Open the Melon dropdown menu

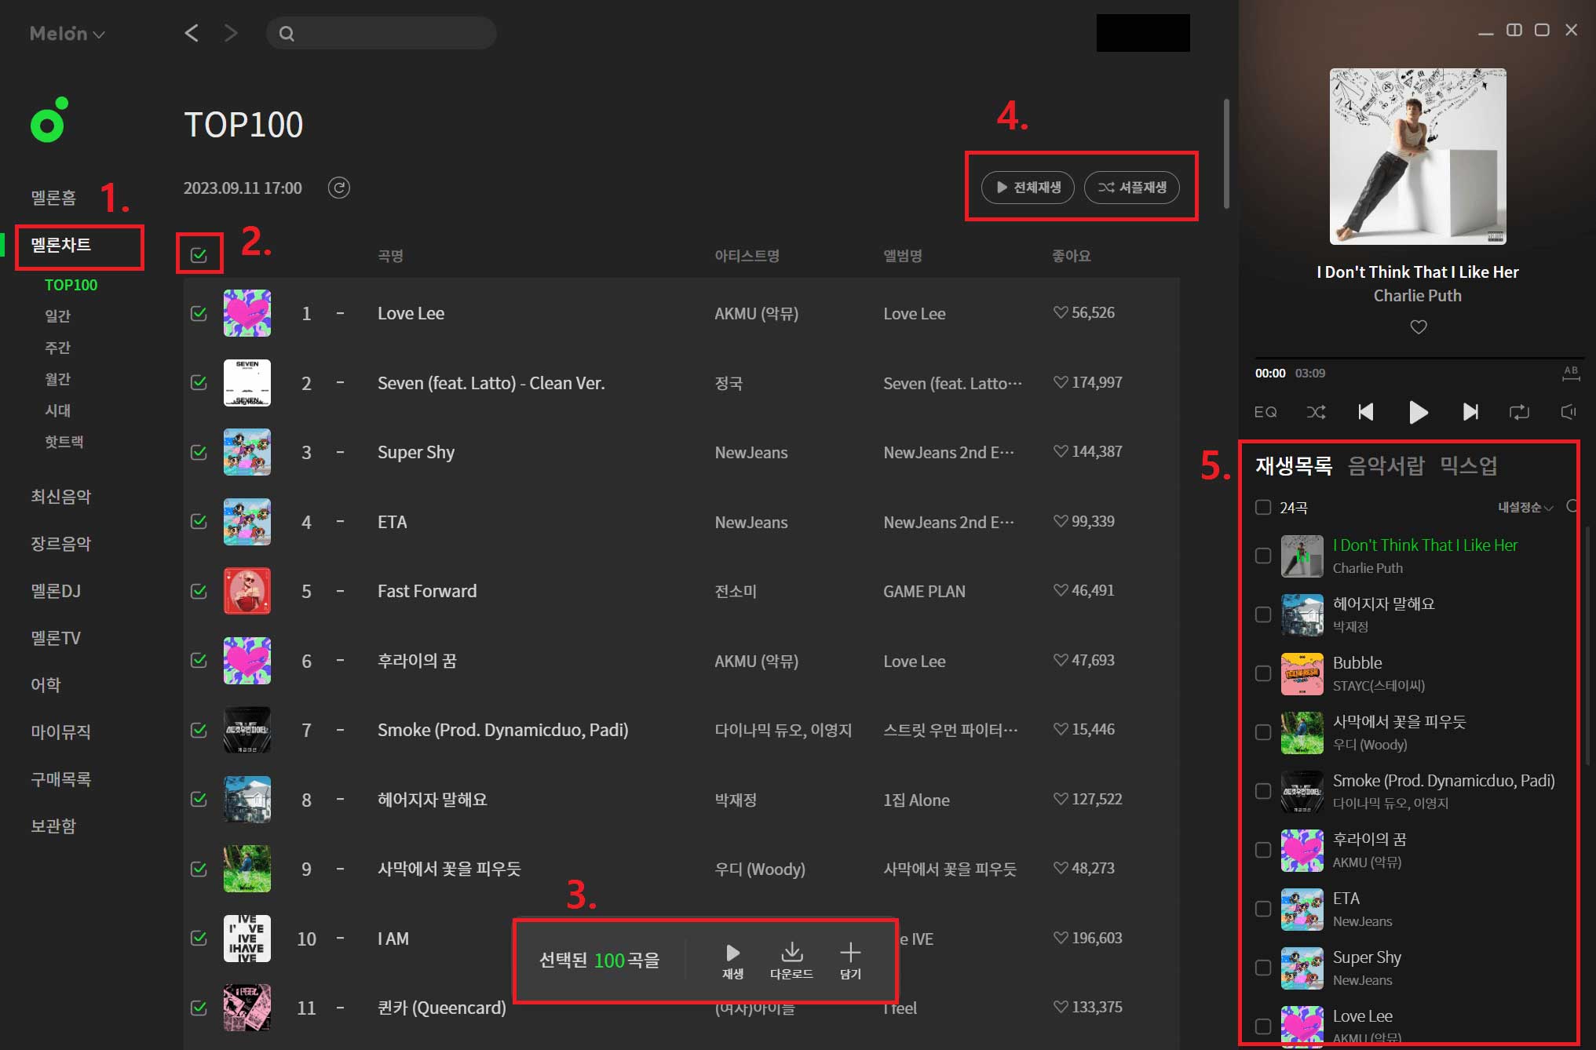coord(68,34)
